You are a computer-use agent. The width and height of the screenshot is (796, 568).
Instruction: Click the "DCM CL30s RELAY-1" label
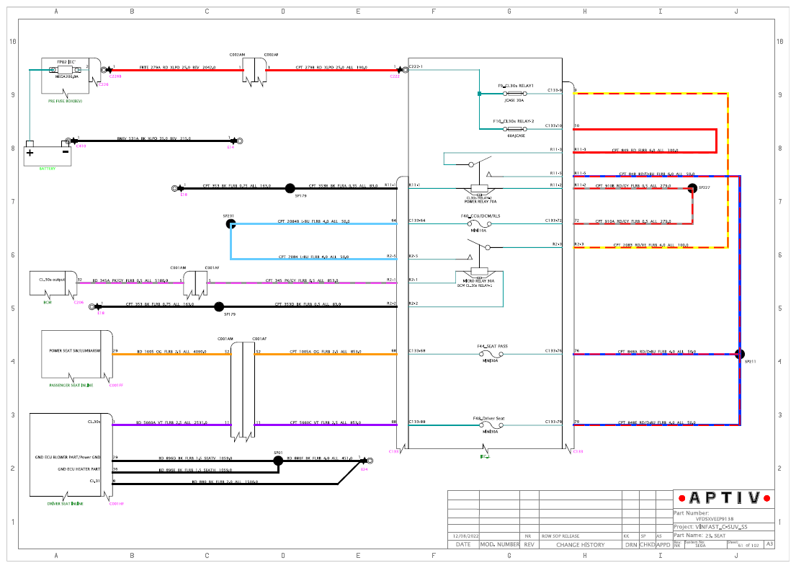pyautogui.click(x=475, y=285)
